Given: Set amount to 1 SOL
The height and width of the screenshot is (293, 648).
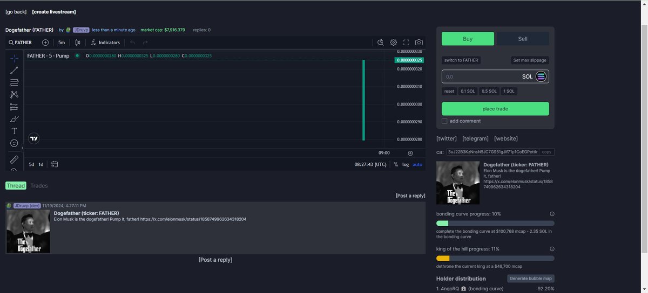Looking at the screenshot, I should [x=509, y=92].
